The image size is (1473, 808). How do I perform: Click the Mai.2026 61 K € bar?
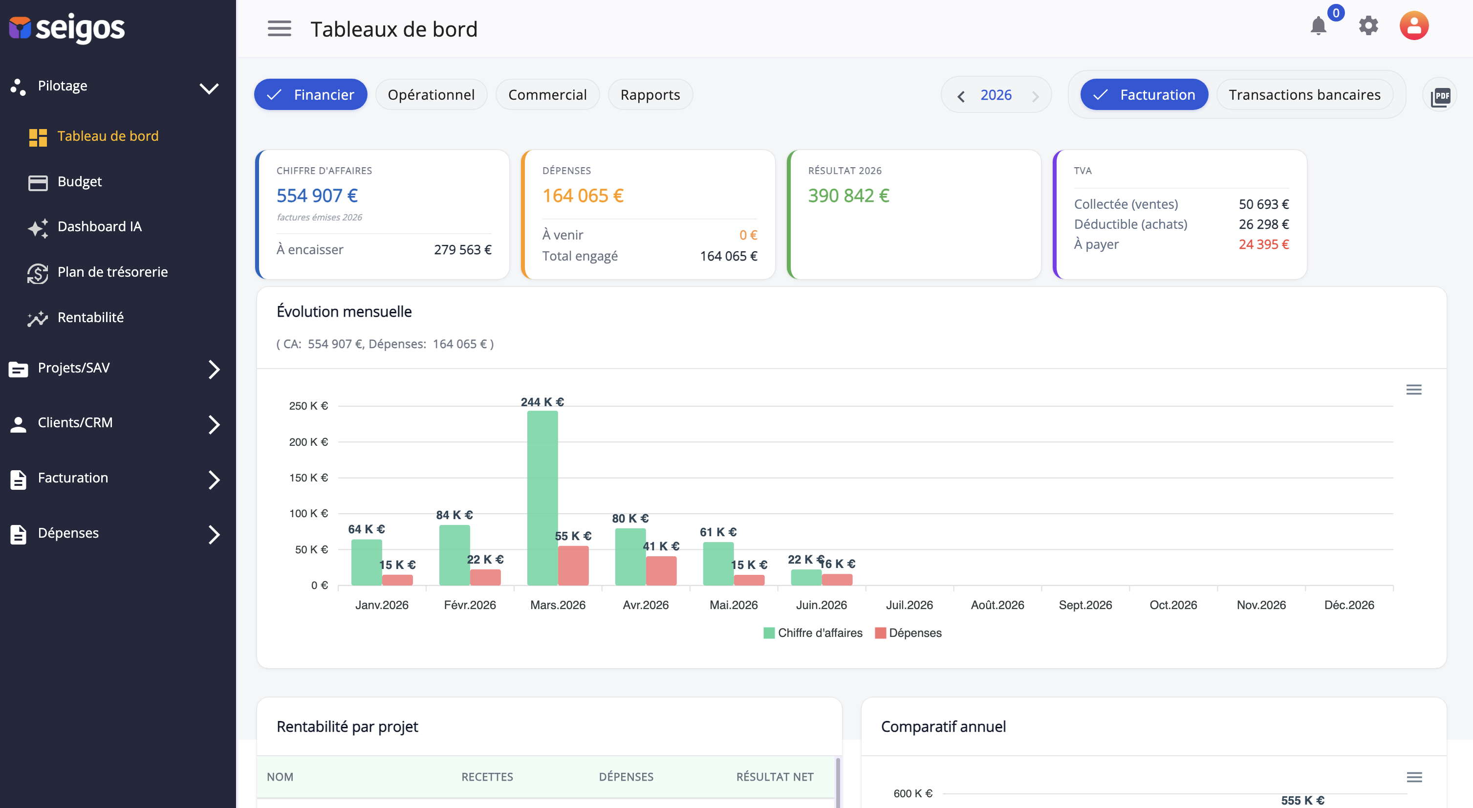pyautogui.click(x=718, y=564)
